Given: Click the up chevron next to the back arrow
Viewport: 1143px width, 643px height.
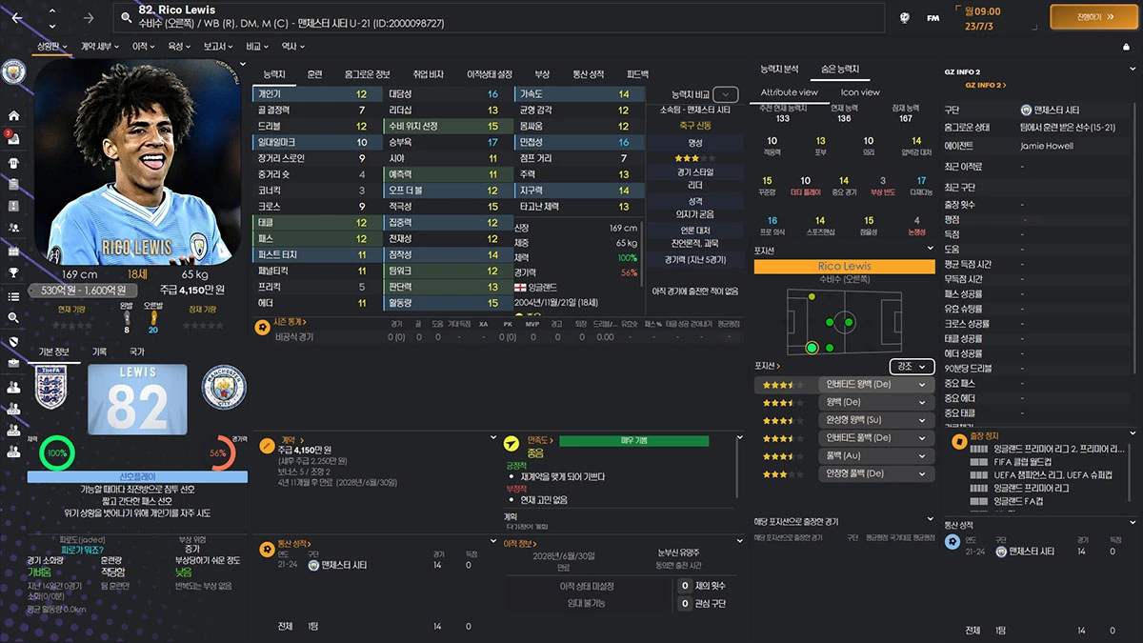Looking at the screenshot, I should click(x=53, y=12).
